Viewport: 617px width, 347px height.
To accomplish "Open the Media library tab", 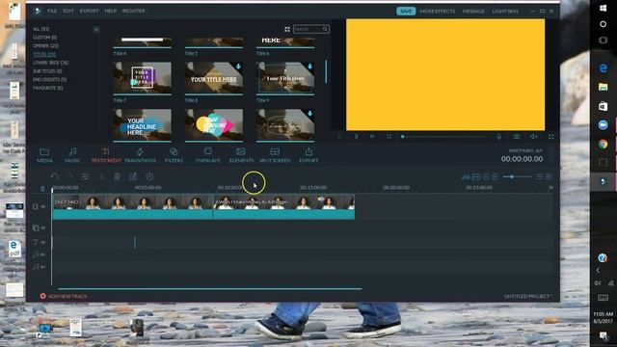I will coord(44,155).
